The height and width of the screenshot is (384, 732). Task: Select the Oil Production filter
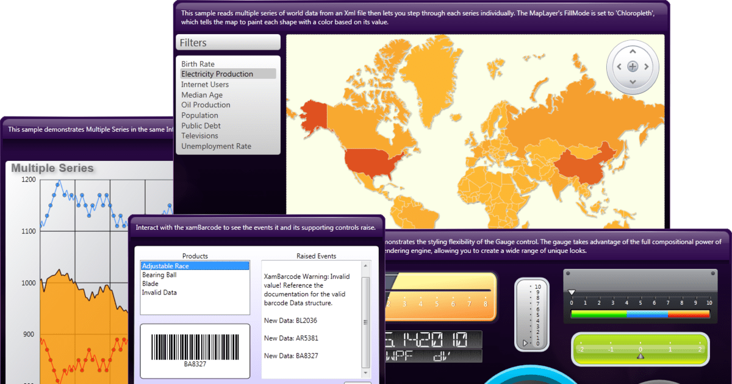[206, 104]
